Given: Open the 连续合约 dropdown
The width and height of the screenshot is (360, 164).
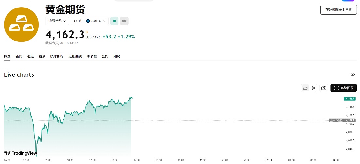Looking at the screenshot, I should tap(57, 21).
